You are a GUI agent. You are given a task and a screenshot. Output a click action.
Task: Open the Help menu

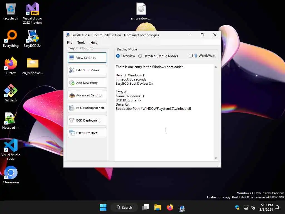tap(94, 43)
